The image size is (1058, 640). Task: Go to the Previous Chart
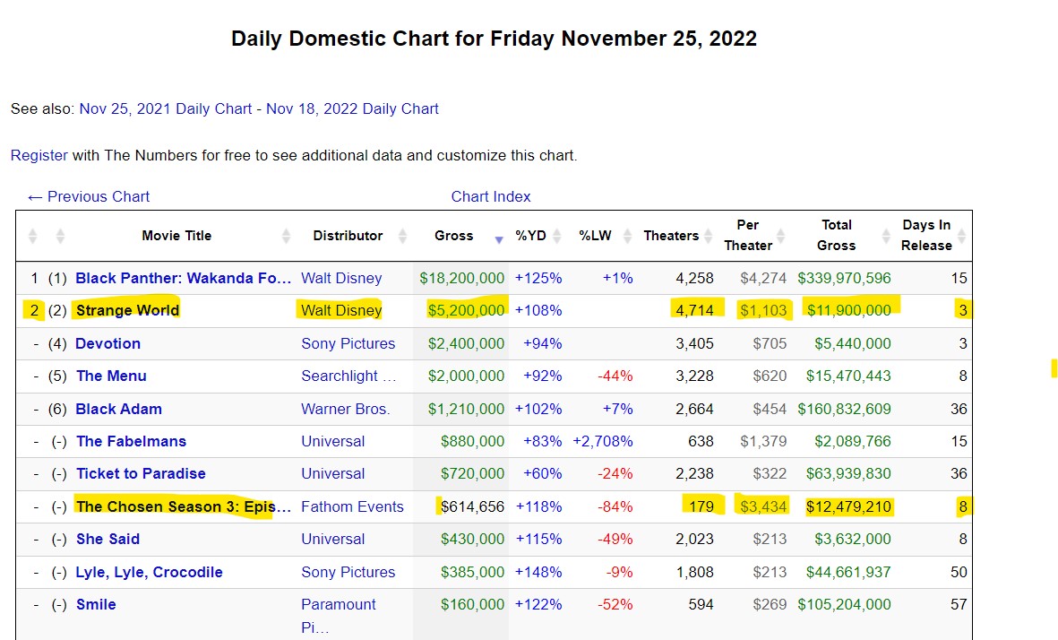89,196
